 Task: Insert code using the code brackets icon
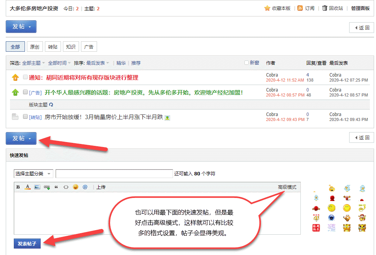66,187
